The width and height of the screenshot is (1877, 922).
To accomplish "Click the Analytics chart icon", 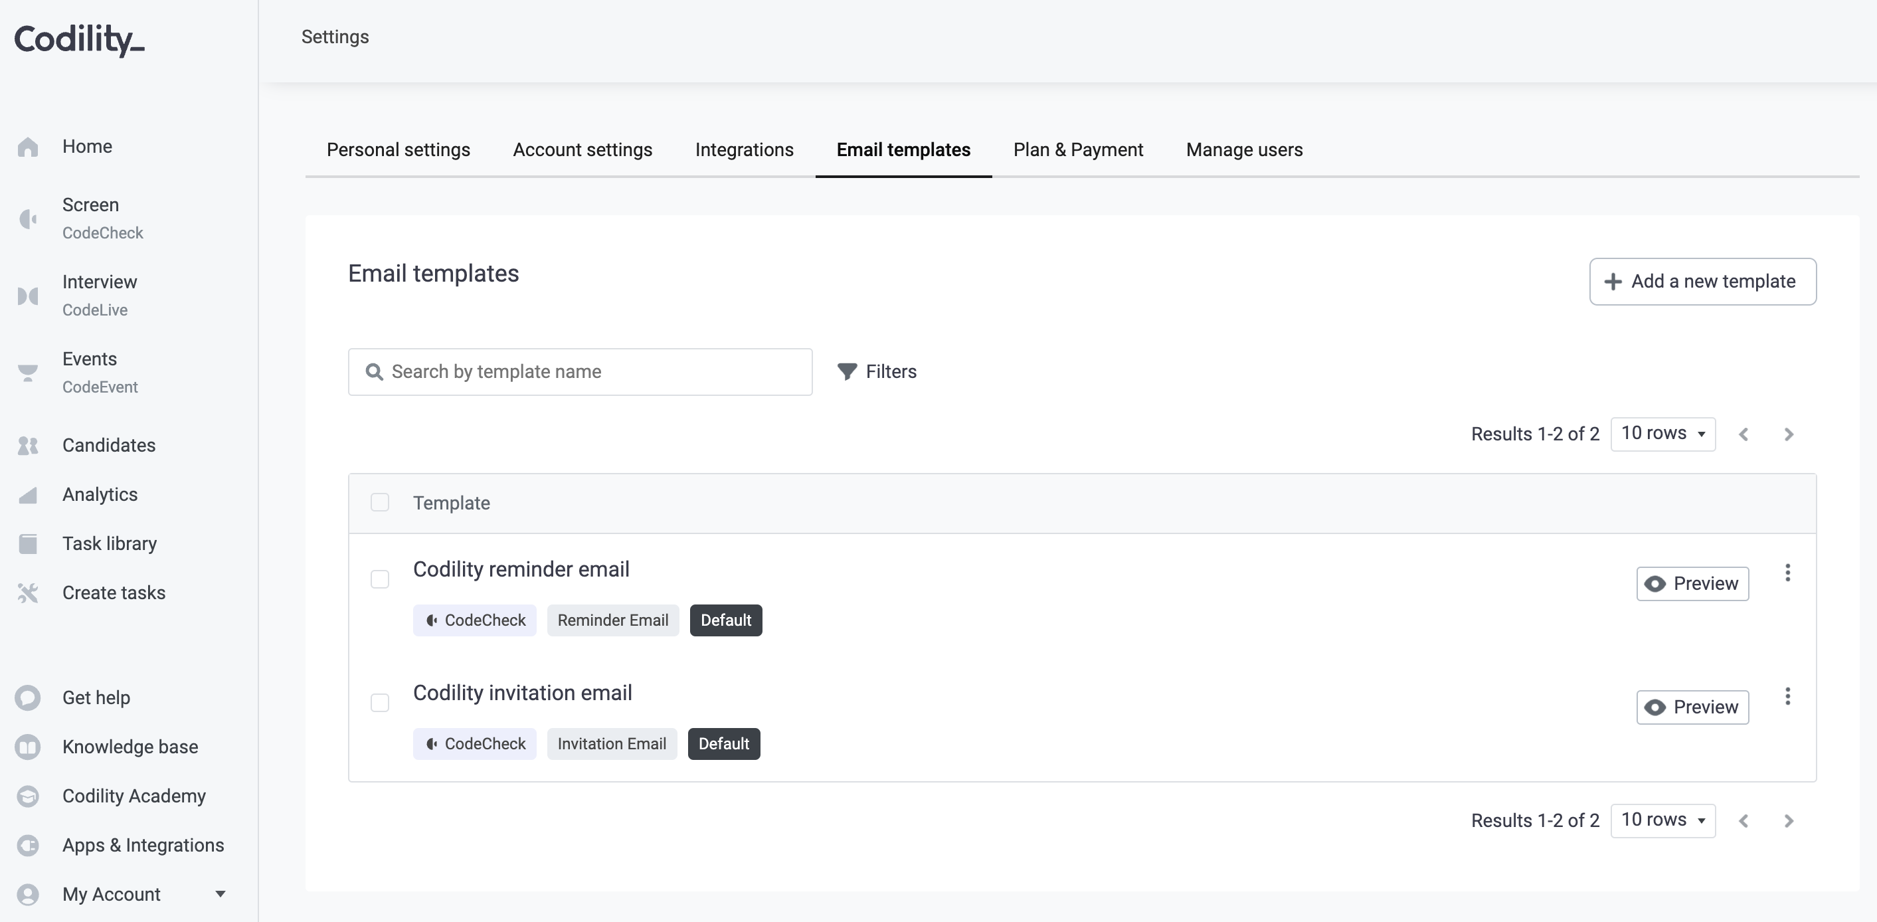I will pos(28,495).
